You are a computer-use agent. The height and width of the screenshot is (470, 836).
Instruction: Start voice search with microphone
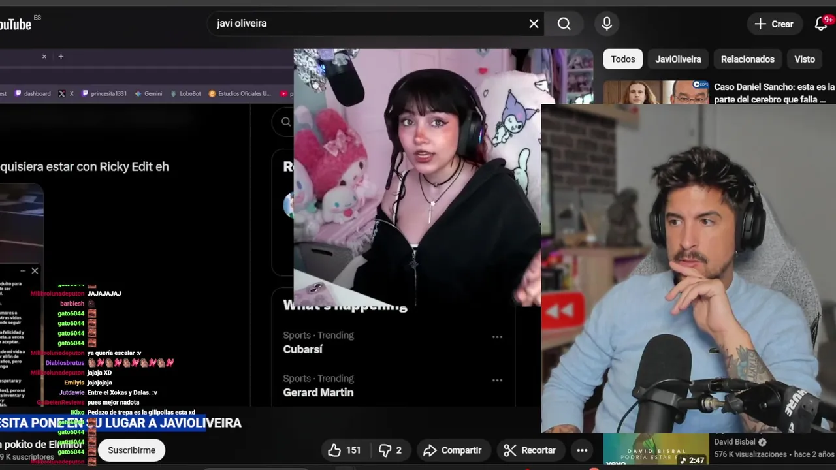(x=607, y=23)
